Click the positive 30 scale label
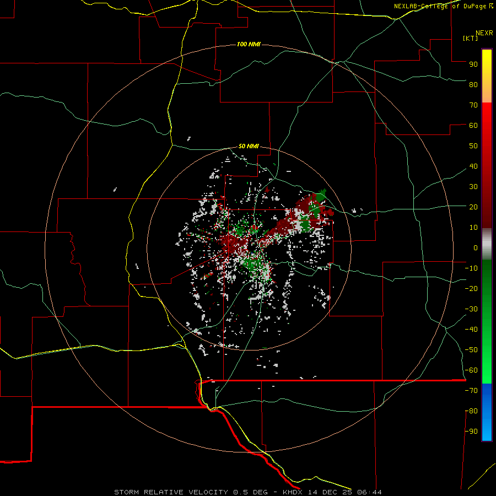 click(x=473, y=187)
